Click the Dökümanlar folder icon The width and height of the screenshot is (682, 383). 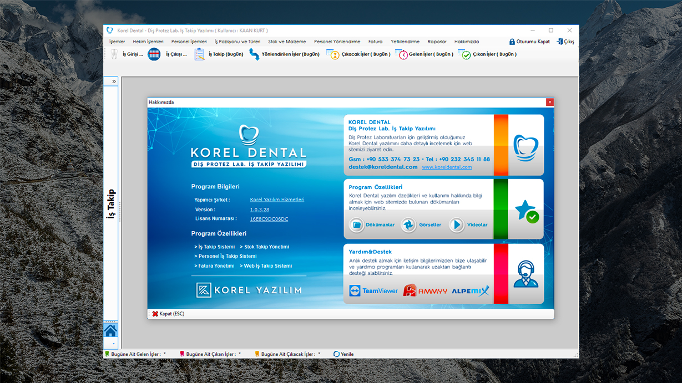[356, 224]
